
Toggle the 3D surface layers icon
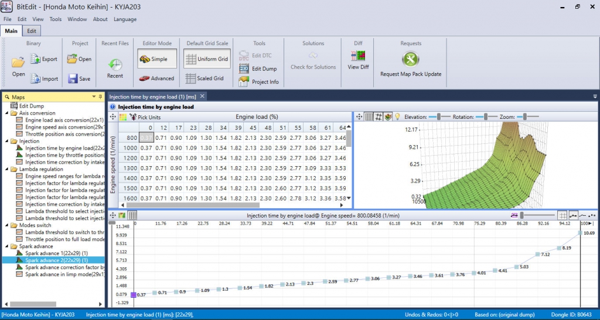tap(388, 117)
